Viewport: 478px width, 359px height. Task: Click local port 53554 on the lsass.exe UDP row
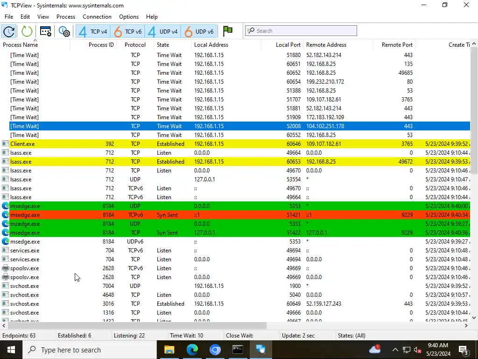pyautogui.click(x=293, y=179)
